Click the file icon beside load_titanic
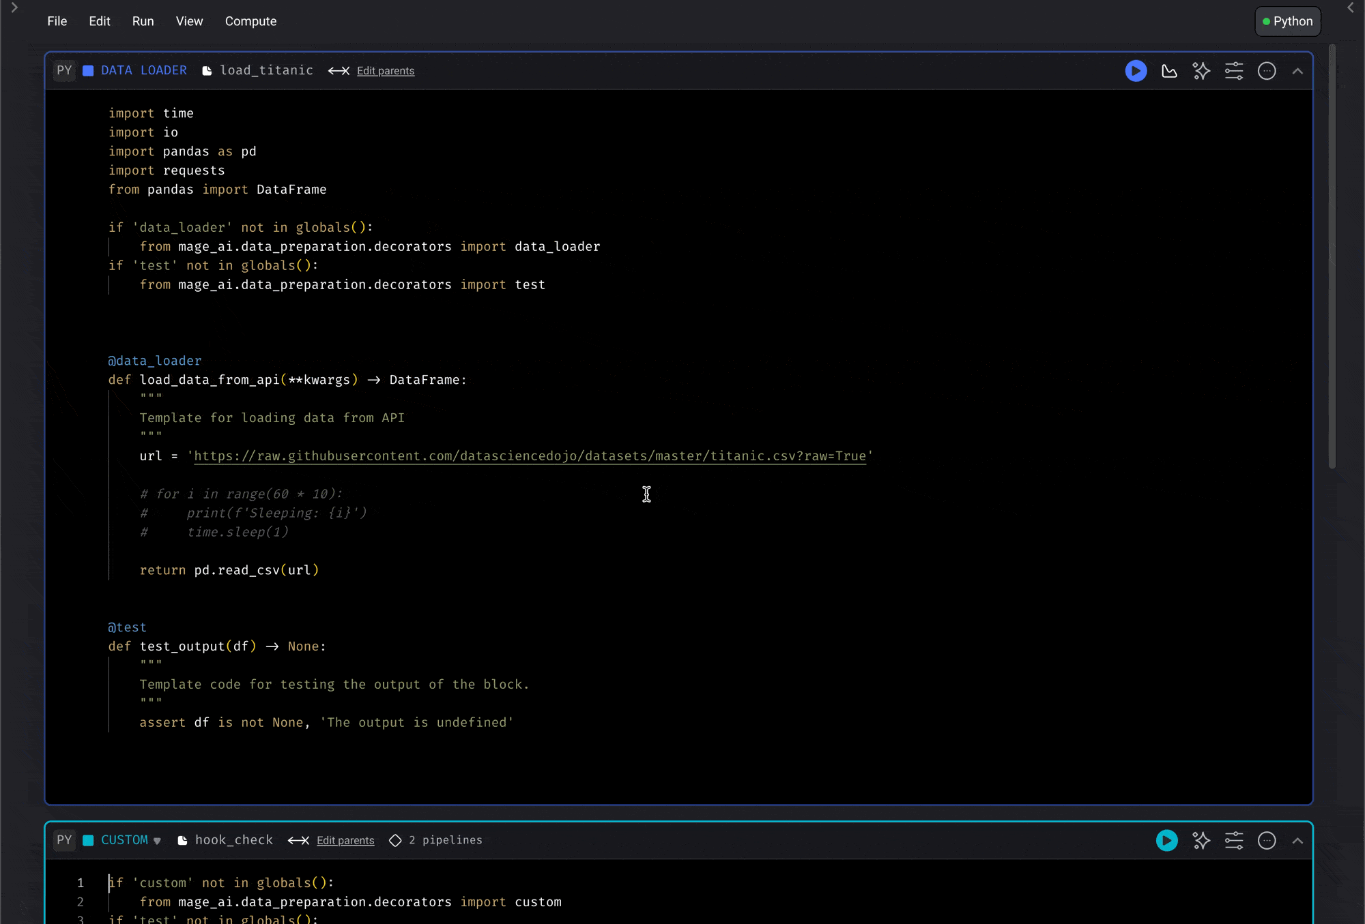Screen dimensions: 1365x924 [x=207, y=71]
